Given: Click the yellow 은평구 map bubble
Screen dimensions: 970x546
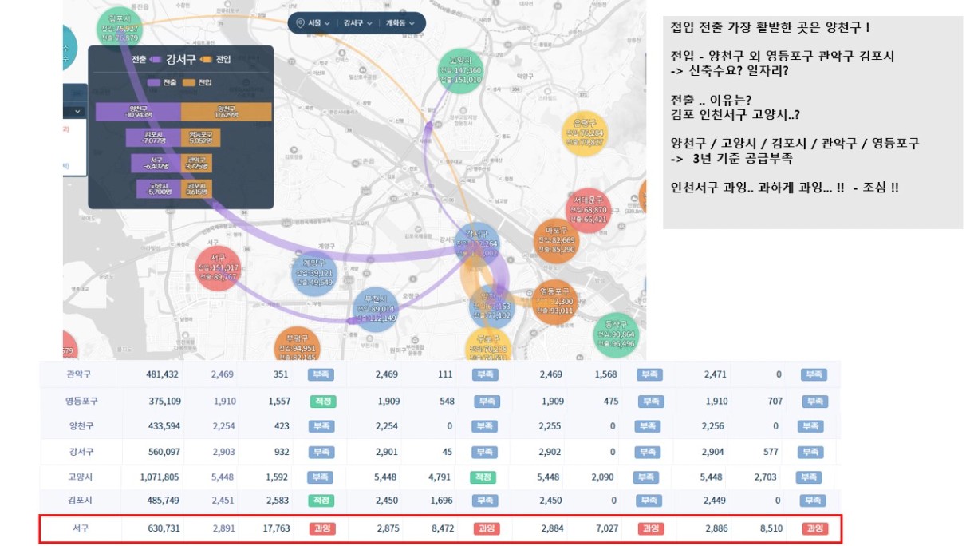Looking at the screenshot, I should click(x=586, y=133).
